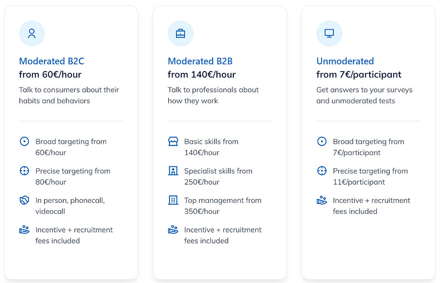The height and width of the screenshot is (283, 440).
Task: Click the Unmoderated card description text
Action: (x=364, y=95)
